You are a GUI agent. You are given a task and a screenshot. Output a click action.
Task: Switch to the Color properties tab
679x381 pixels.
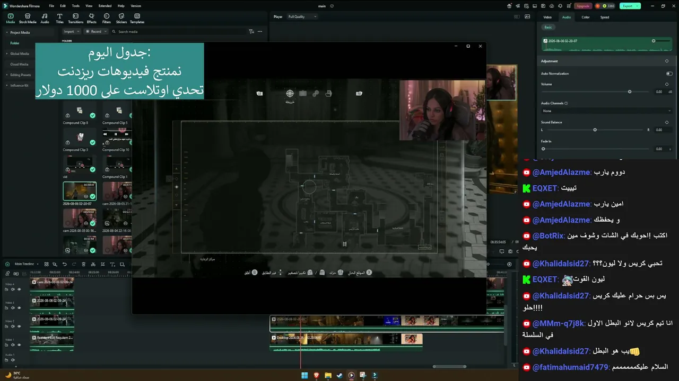coord(586,17)
